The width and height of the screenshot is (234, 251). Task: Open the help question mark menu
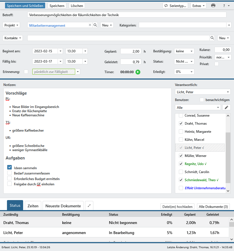tap(226, 6)
